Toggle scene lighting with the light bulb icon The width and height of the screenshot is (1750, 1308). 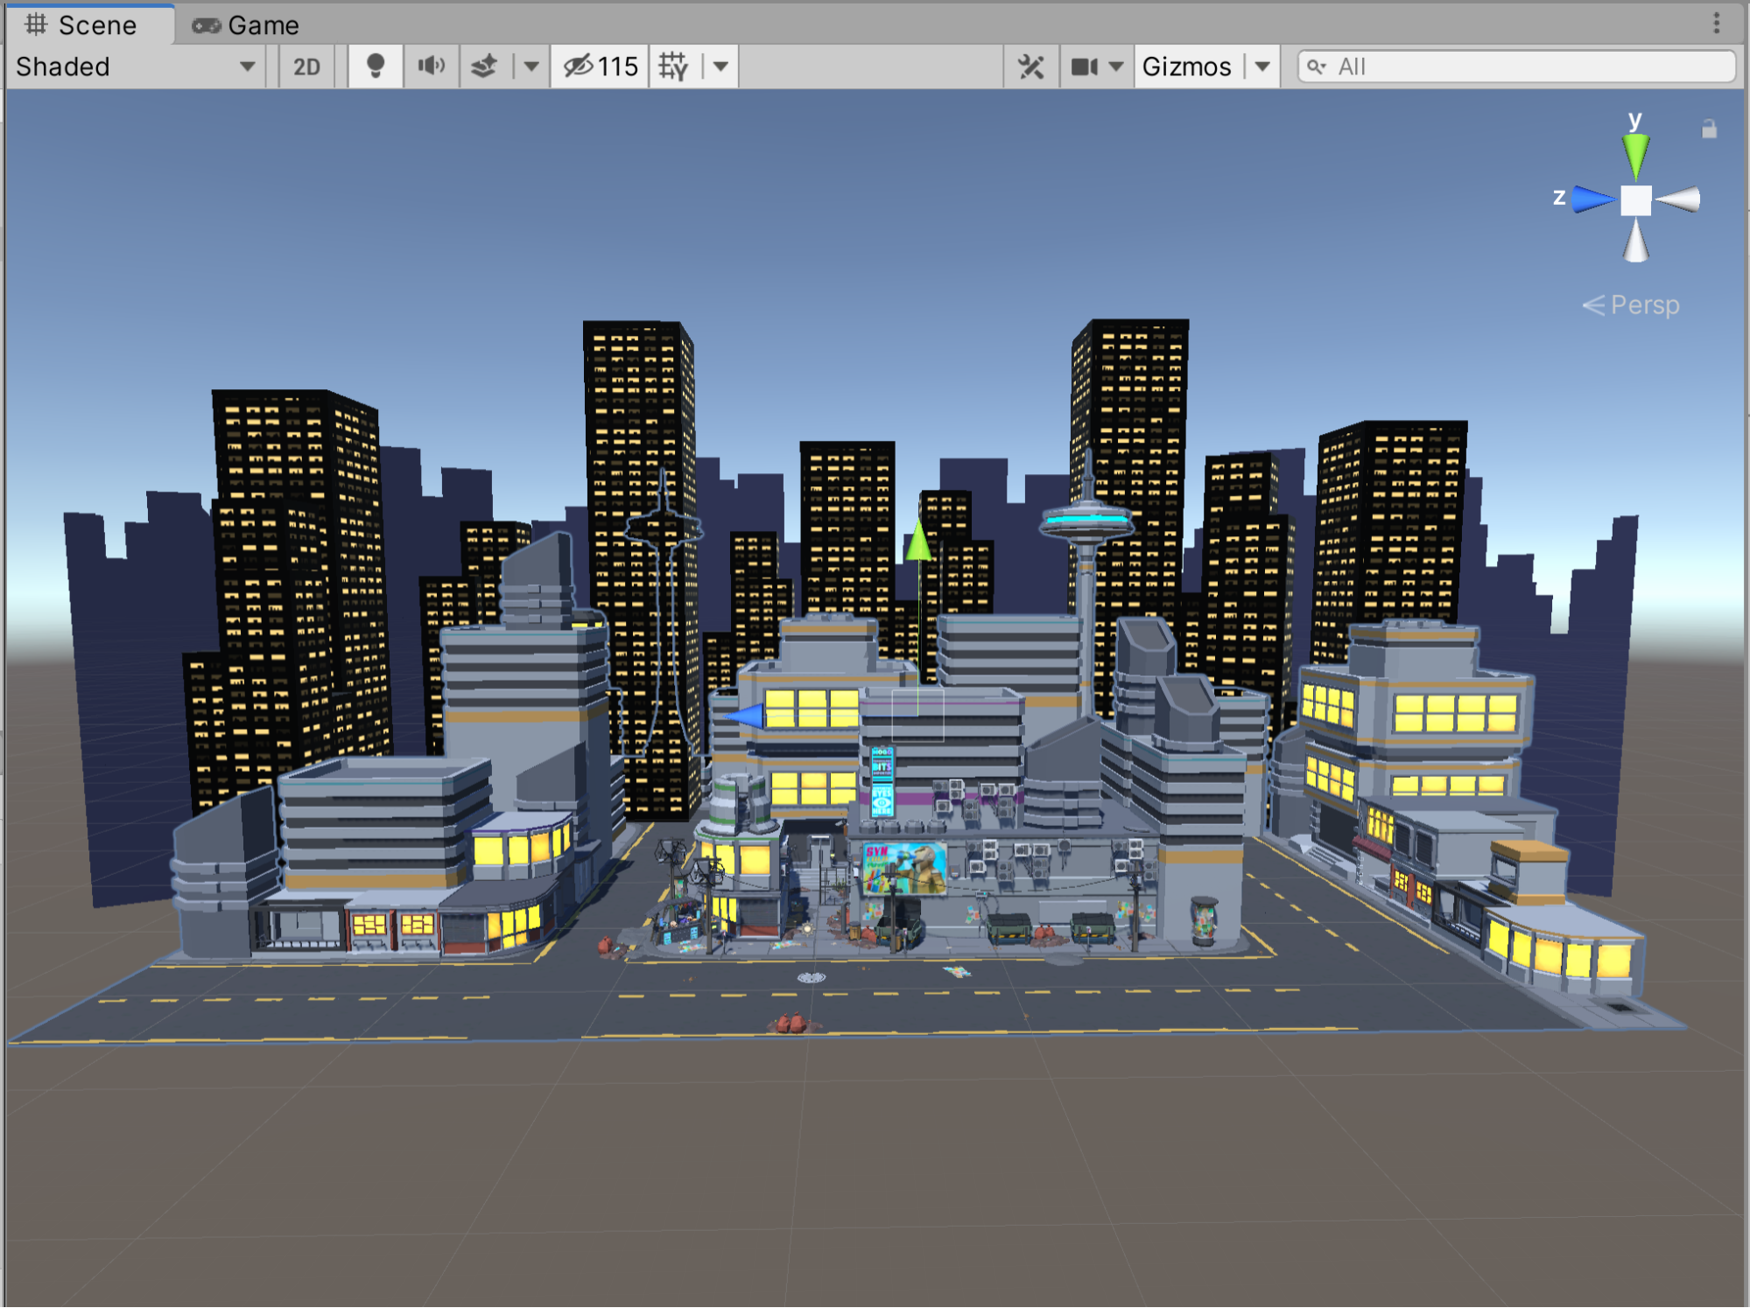tap(376, 66)
